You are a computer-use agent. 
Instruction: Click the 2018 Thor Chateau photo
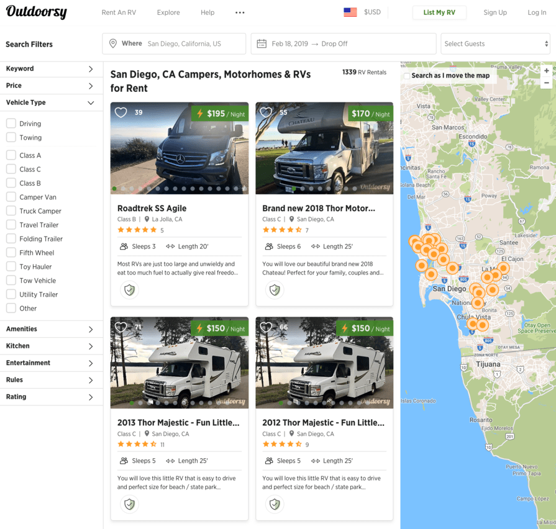point(324,148)
